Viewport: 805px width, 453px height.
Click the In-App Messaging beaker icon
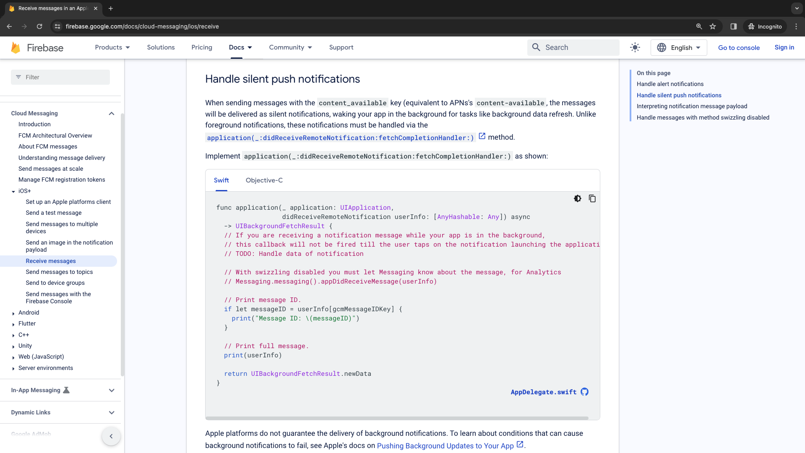pos(66,390)
